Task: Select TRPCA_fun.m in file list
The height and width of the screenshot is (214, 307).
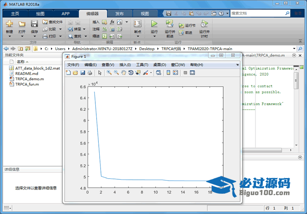Action: 27,84
